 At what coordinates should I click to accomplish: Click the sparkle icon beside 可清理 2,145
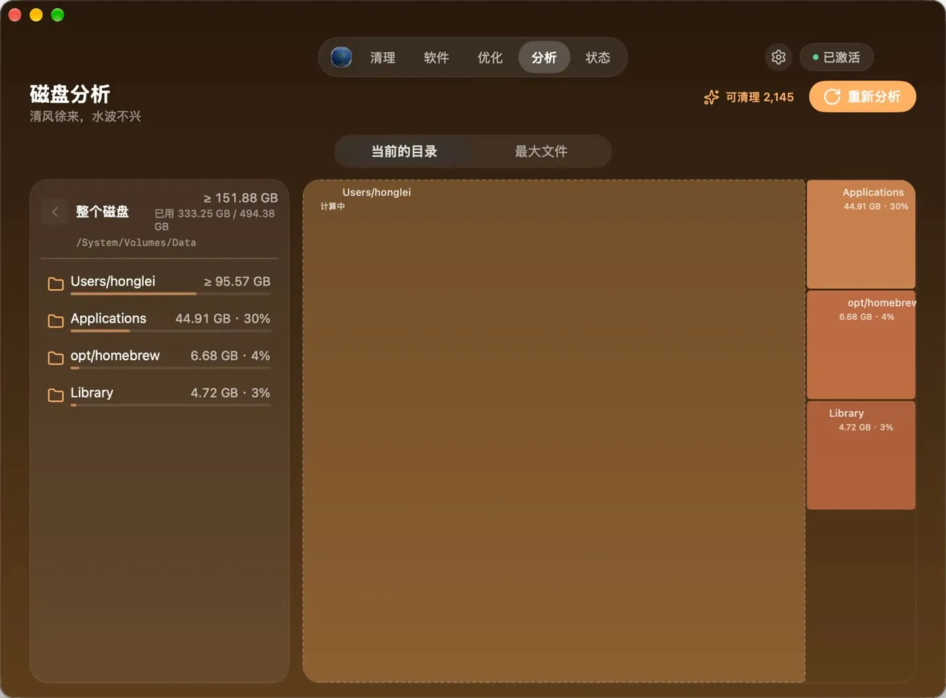coord(711,97)
